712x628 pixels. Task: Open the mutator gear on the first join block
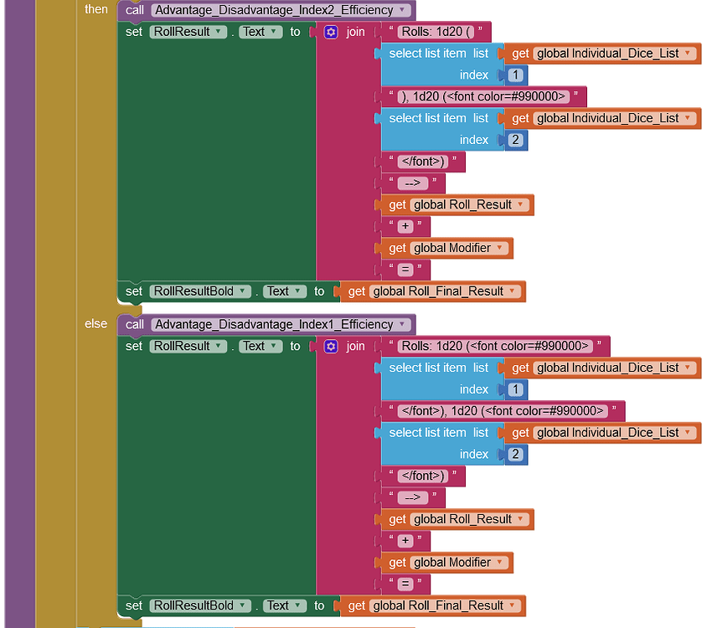coord(331,32)
